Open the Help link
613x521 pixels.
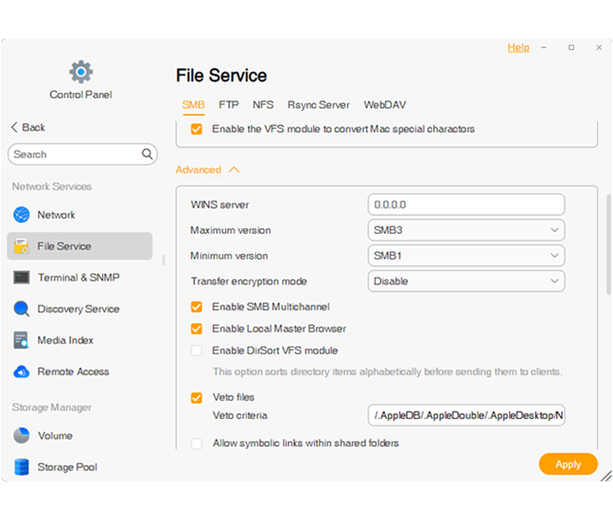[x=518, y=47]
